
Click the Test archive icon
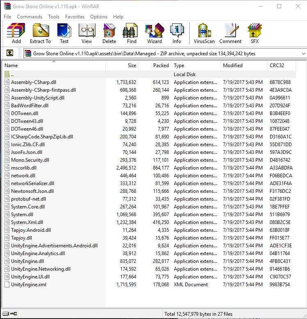point(64,30)
